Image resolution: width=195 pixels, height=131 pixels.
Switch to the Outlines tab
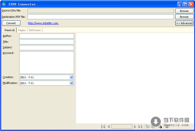point(35,30)
